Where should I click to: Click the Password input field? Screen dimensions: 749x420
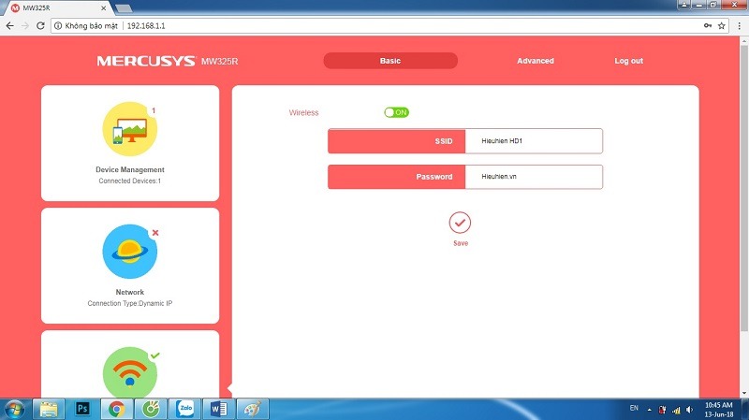click(534, 177)
